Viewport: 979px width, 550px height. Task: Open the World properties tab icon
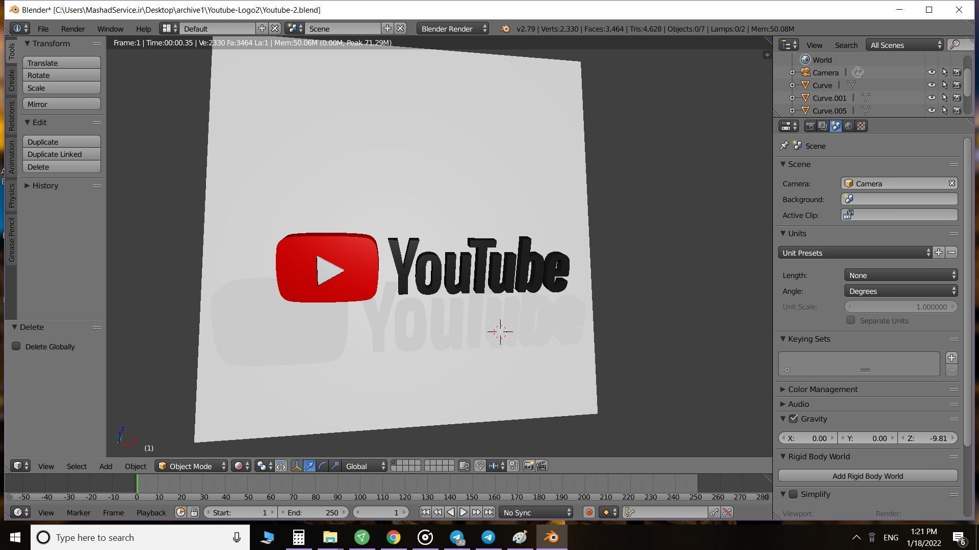(x=848, y=126)
